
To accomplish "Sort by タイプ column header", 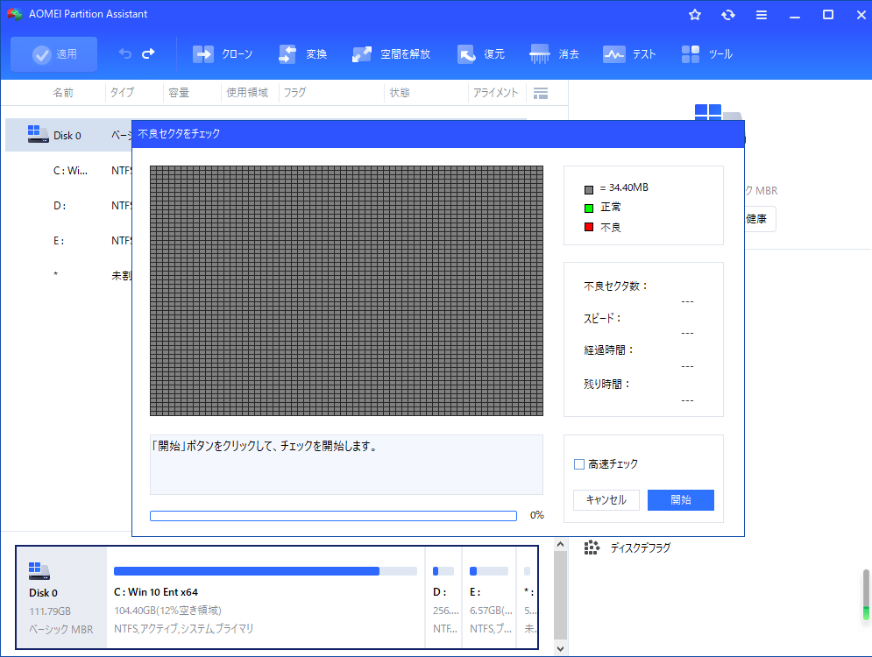I will tap(122, 92).
